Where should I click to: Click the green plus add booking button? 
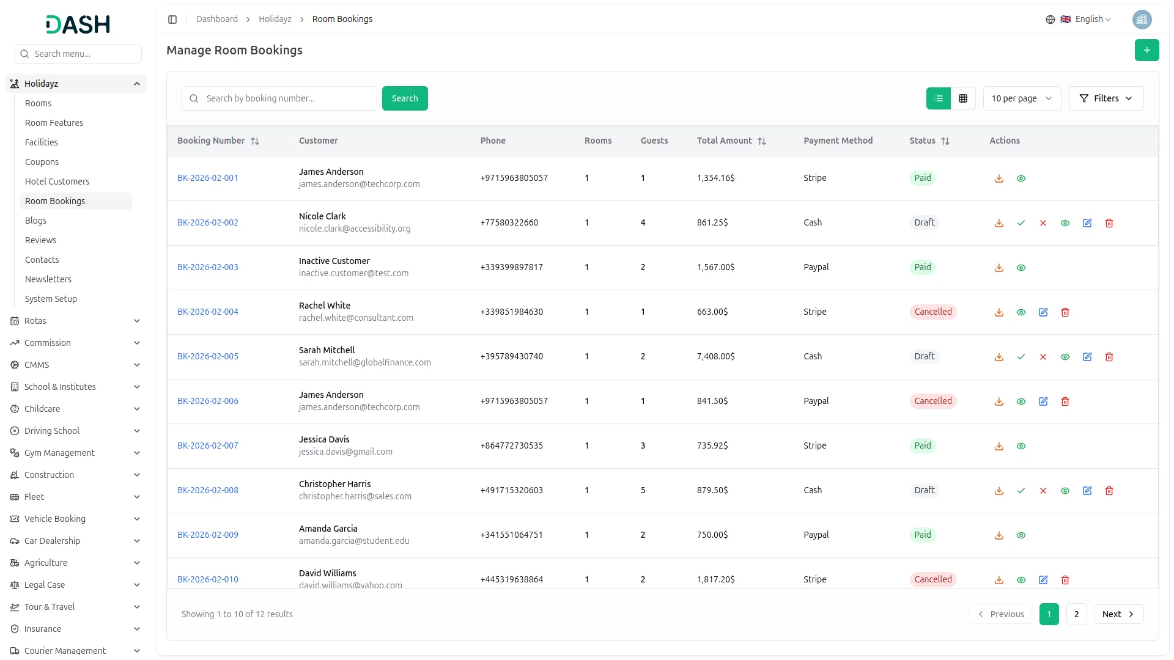click(x=1146, y=50)
